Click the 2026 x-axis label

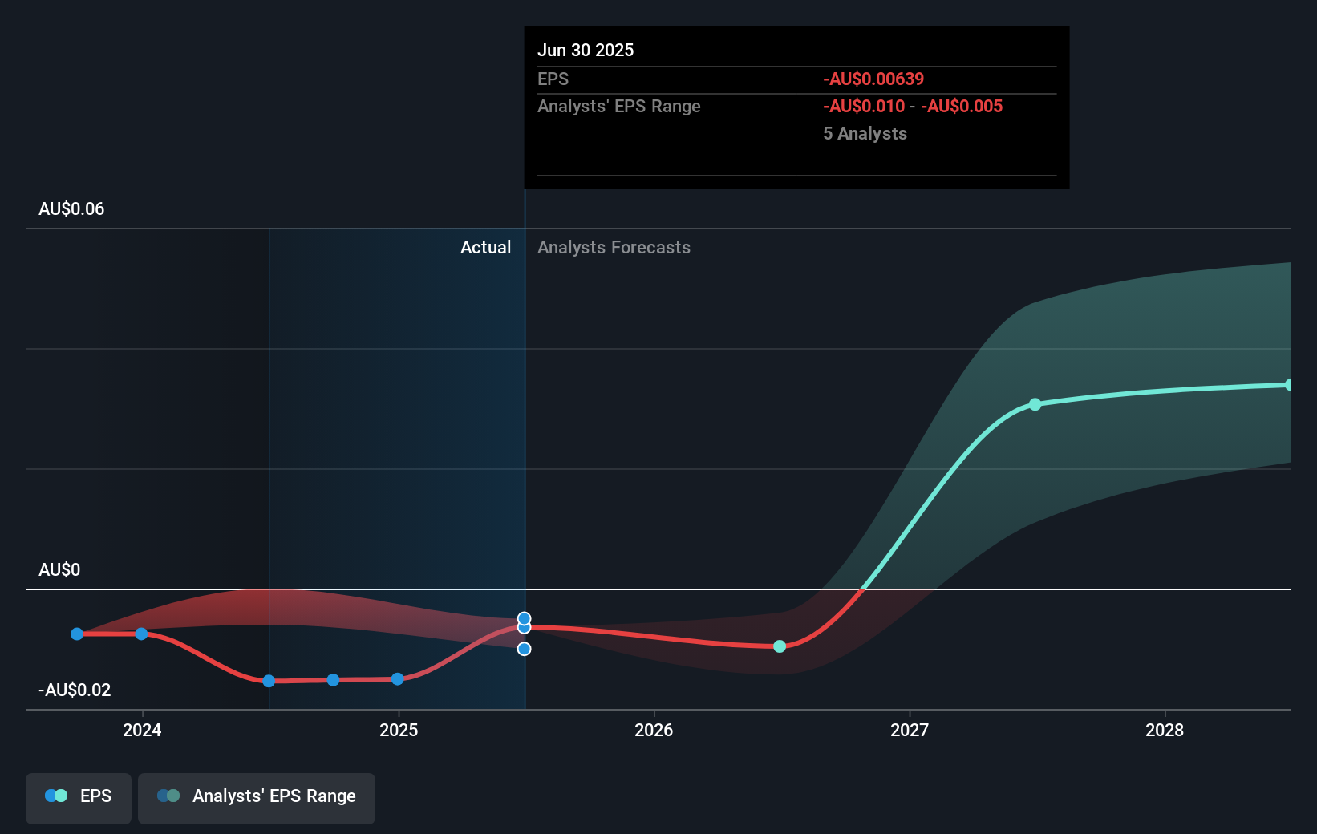(654, 730)
